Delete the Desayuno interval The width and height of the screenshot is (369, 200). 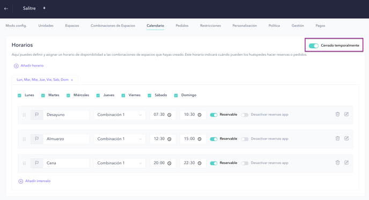[337, 114]
